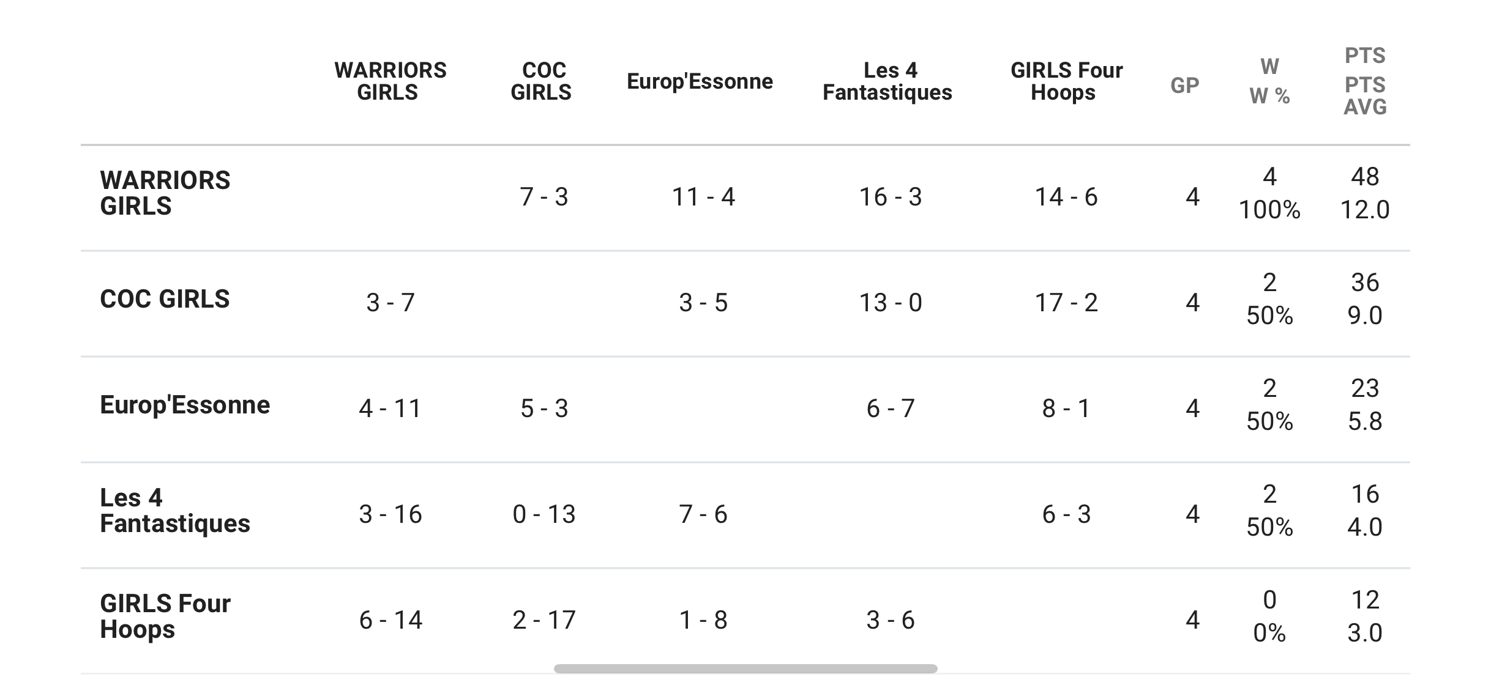Click the COC GIRLS column header
This screenshot has width=1491, height=688.
pyautogui.click(x=542, y=81)
